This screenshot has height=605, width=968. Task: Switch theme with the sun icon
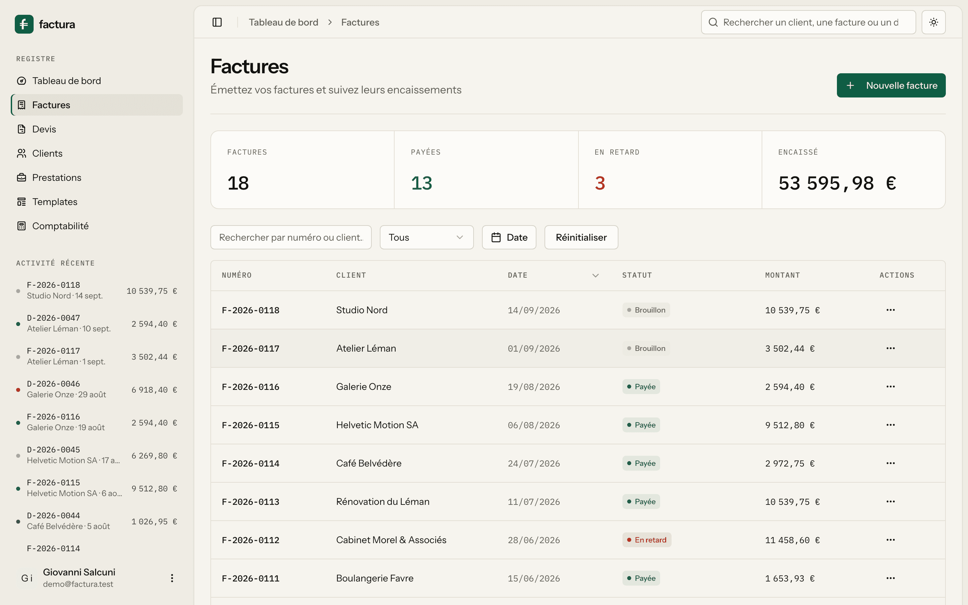click(933, 23)
